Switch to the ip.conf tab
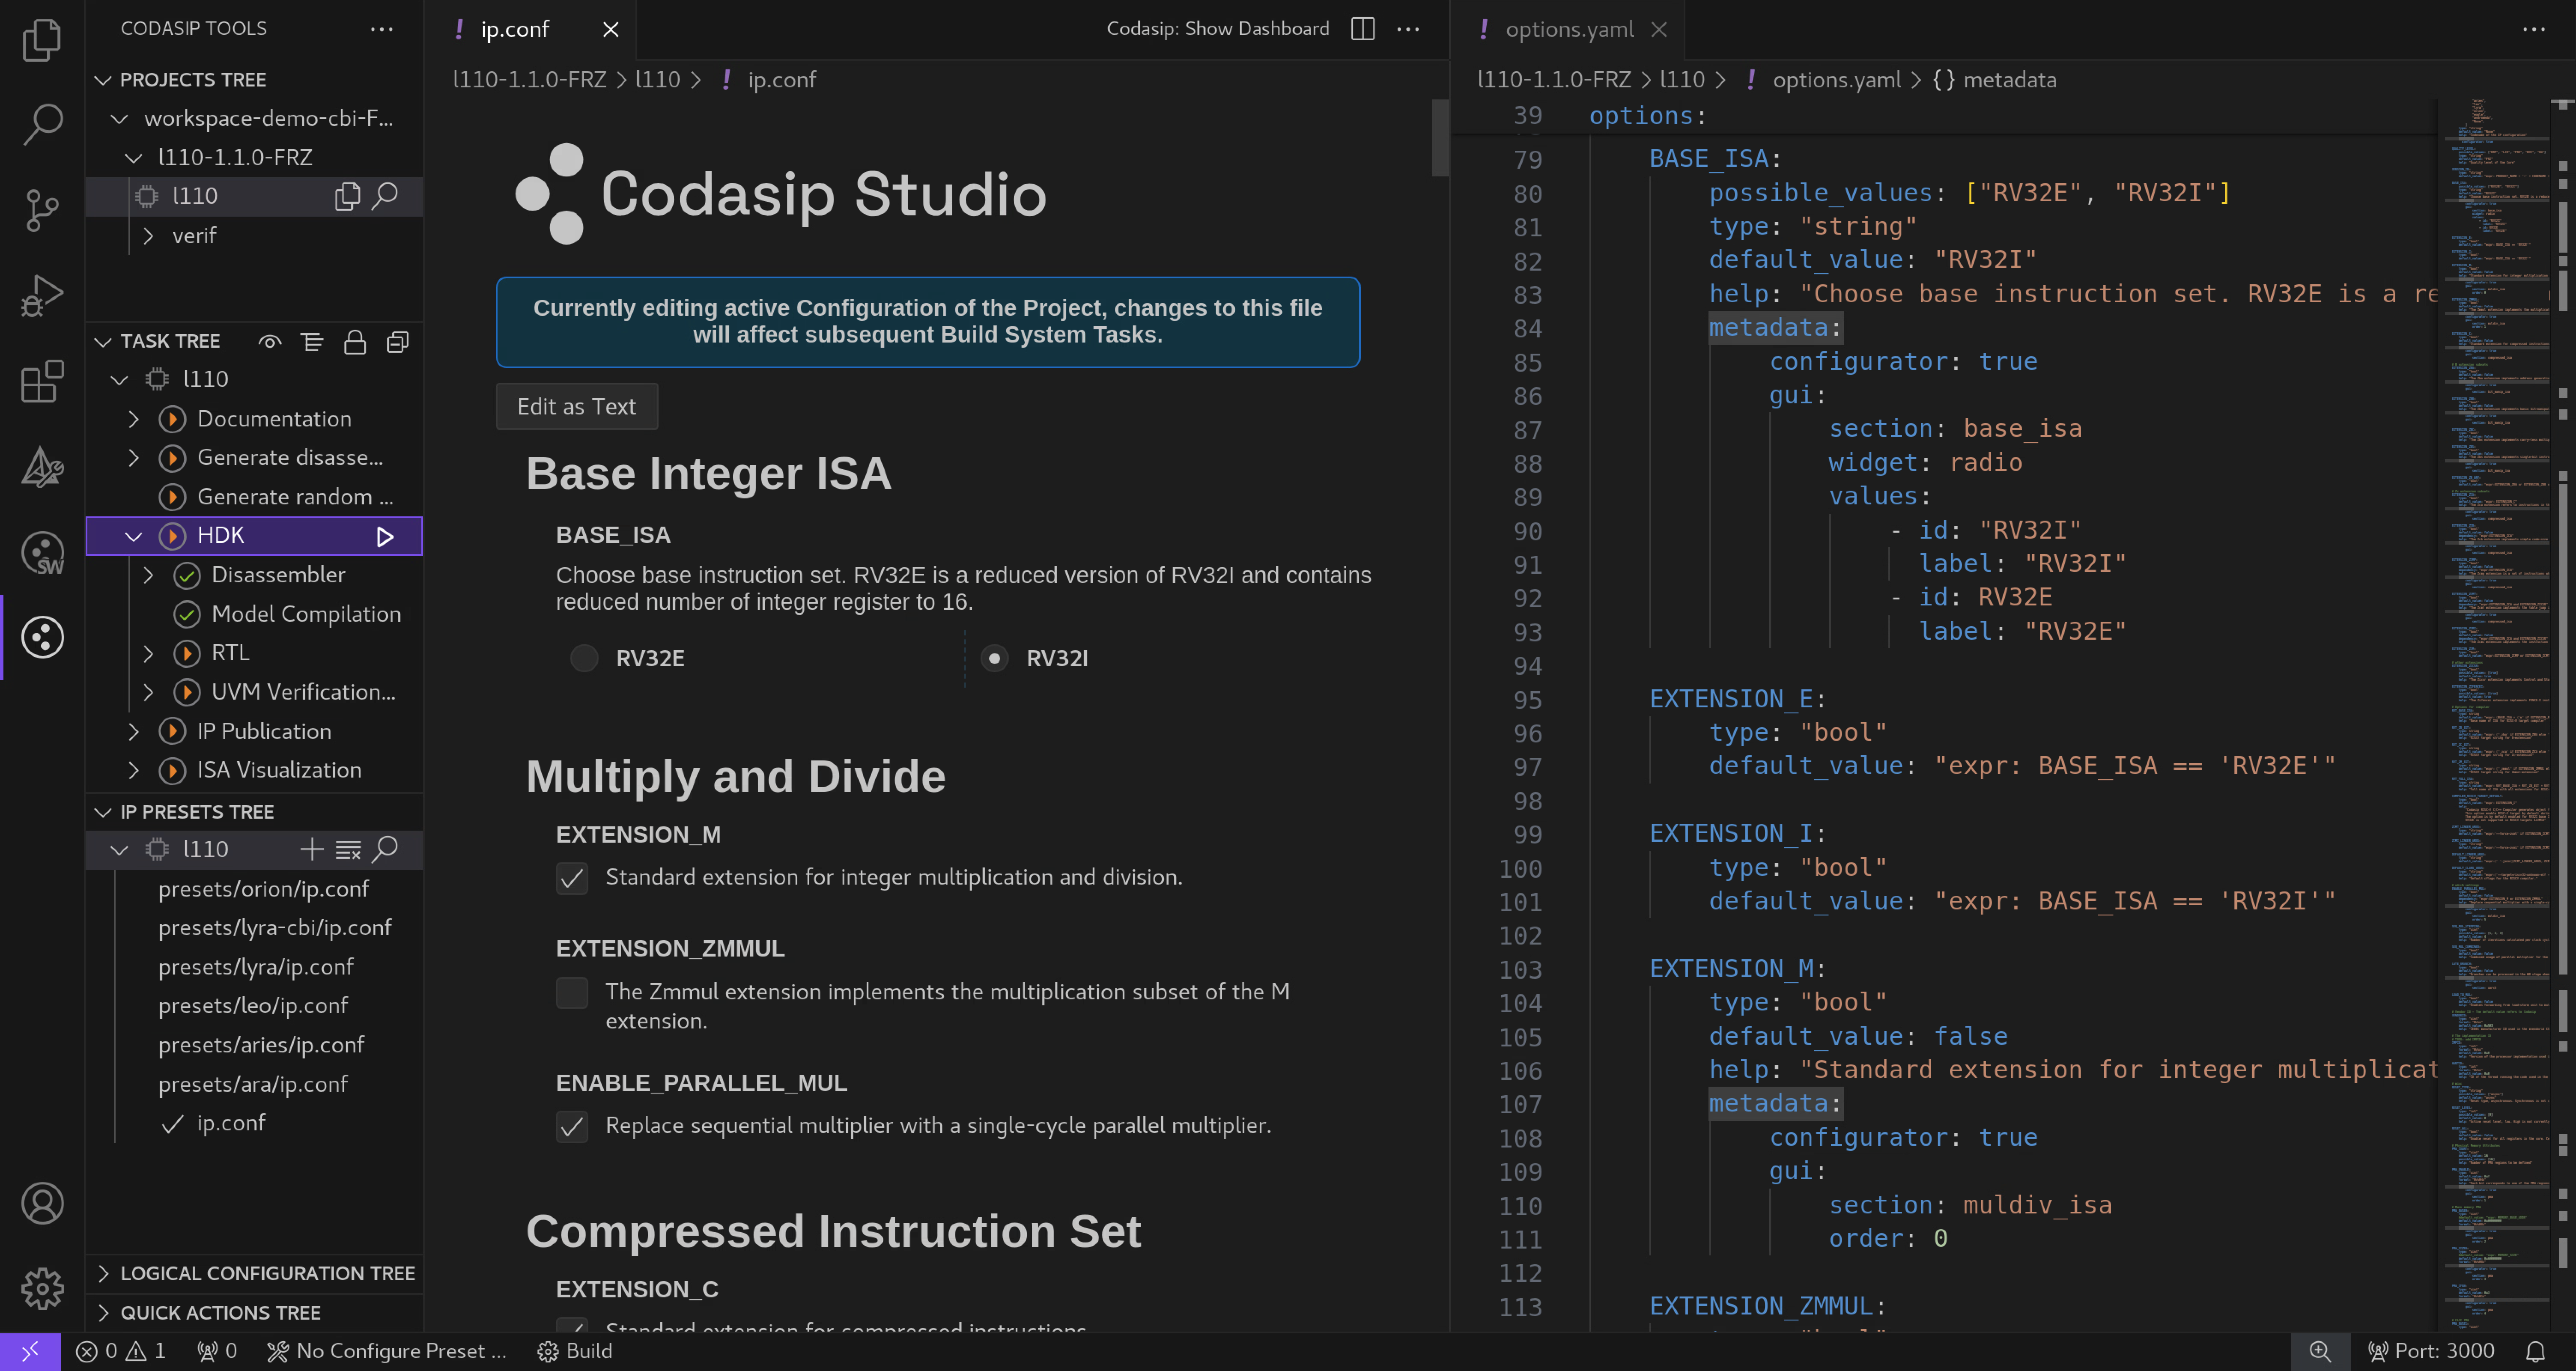This screenshot has height=1371, width=2576. coord(515,29)
